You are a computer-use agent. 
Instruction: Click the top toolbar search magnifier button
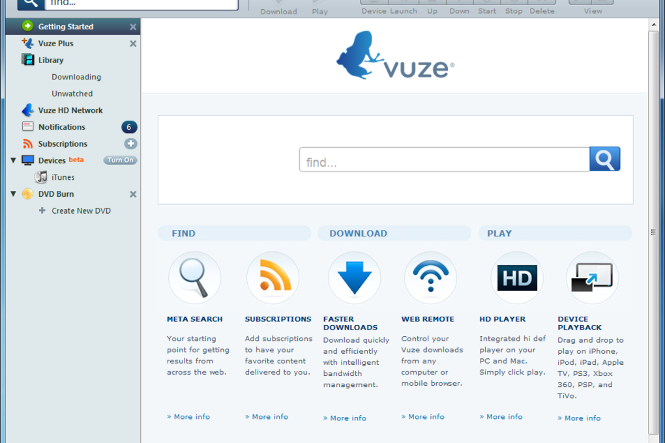(x=31, y=3)
